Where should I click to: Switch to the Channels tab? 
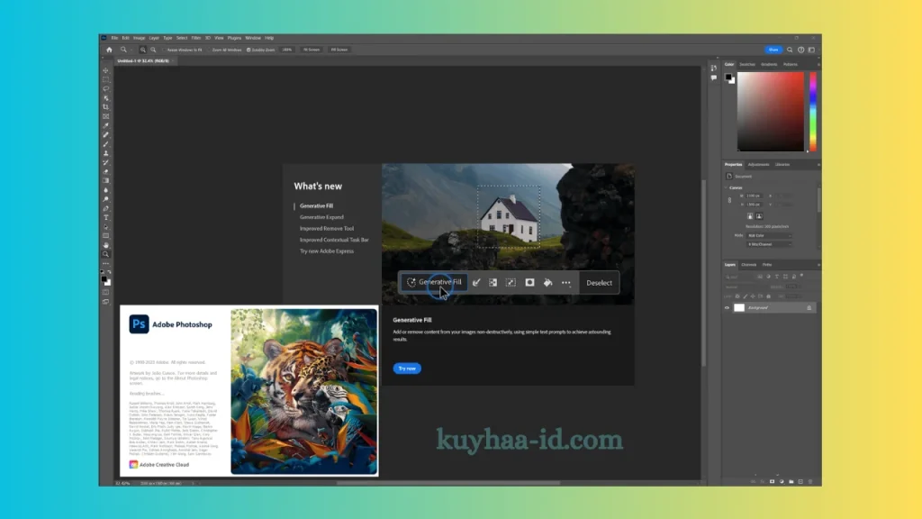click(748, 265)
